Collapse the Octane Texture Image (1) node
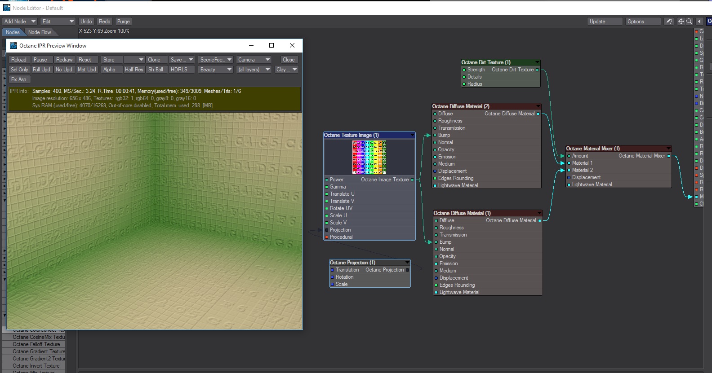This screenshot has width=712, height=373. tap(412, 135)
